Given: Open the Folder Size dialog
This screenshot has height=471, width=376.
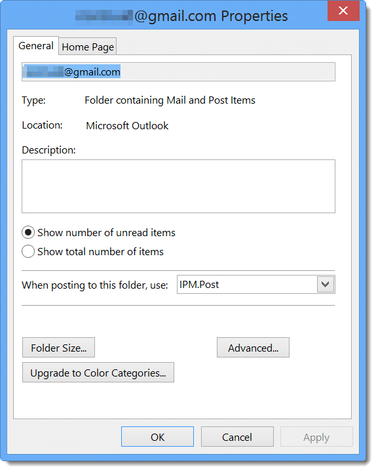Looking at the screenshot, I should tap(58, 348).
